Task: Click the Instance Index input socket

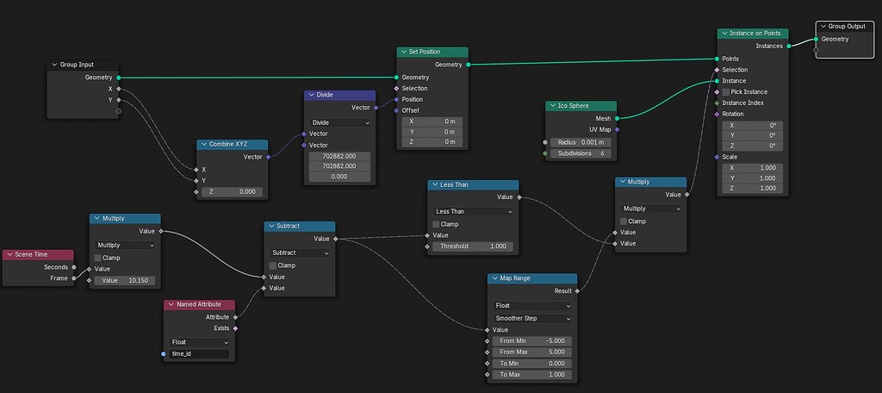Action: (x=717, y=103)
